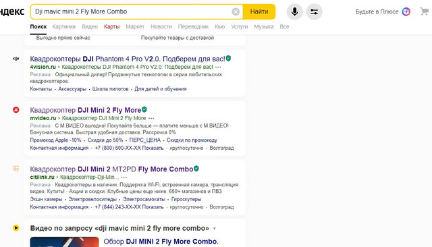Clear the search field with the X icon
Screen dimensions: 432x247
(236, 11)
